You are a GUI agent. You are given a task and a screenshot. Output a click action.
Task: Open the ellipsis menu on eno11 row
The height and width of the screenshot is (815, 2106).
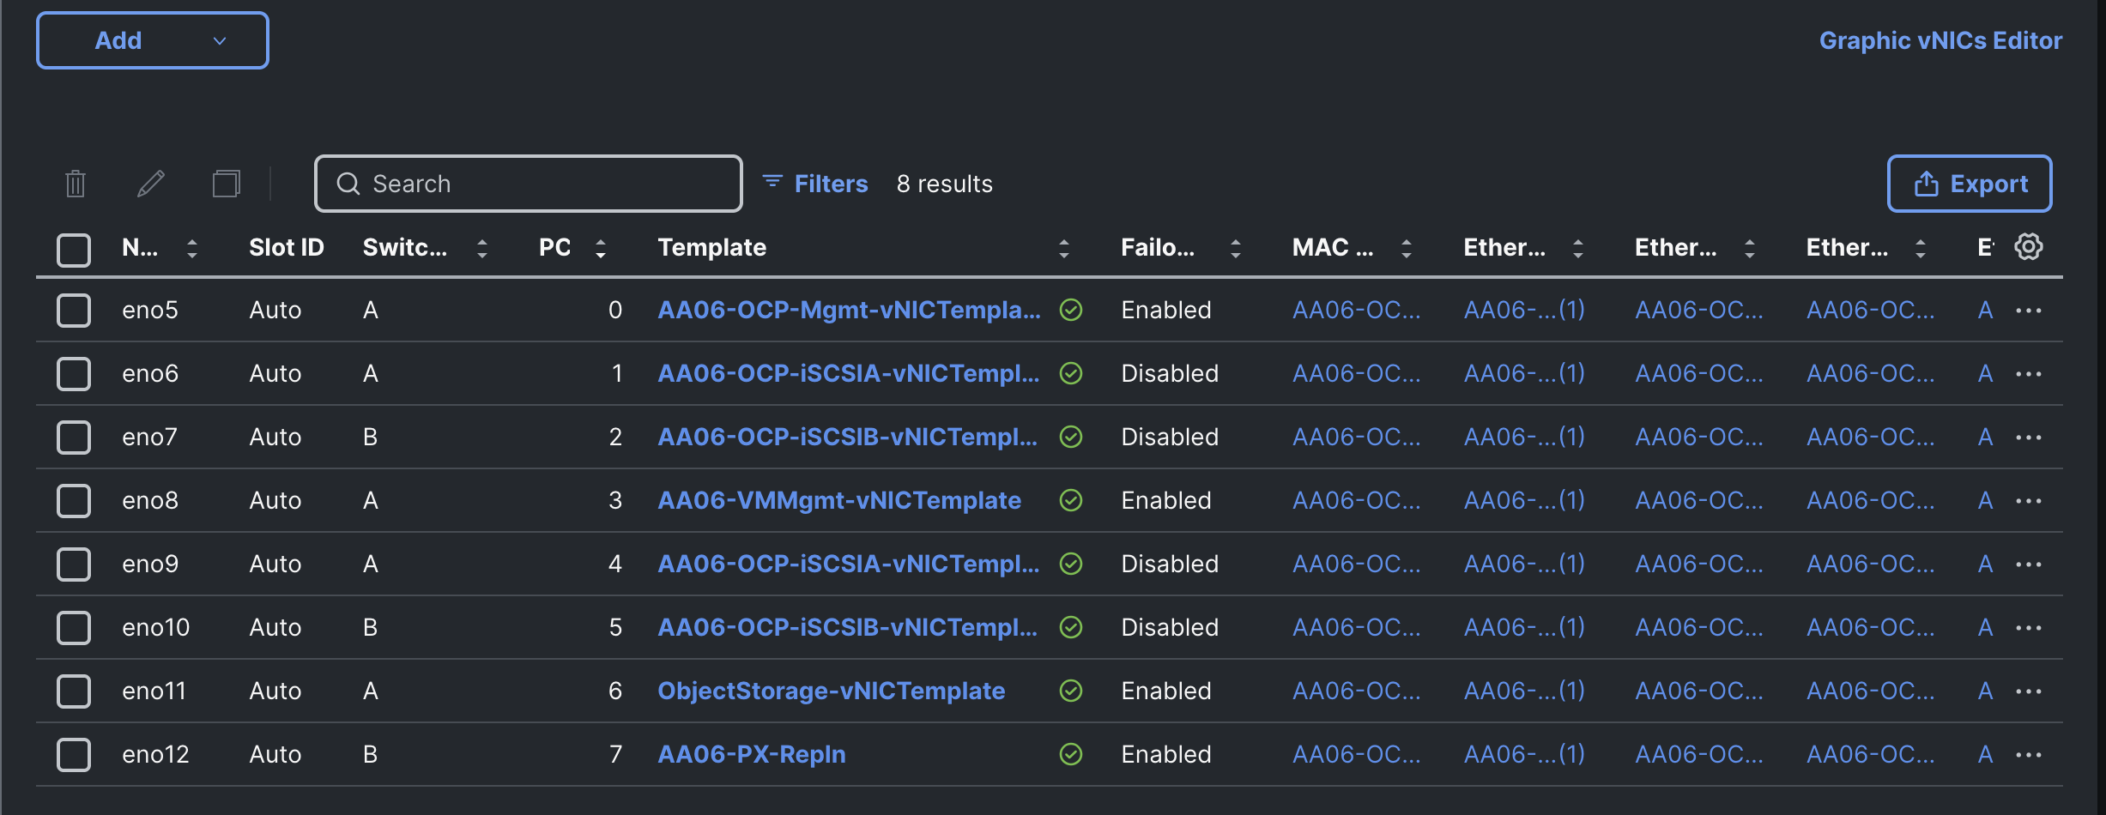(x=2030, y=691)
